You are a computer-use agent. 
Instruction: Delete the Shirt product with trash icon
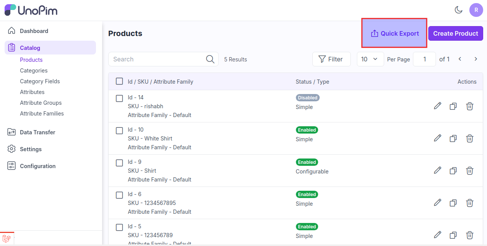pos(469,171)
